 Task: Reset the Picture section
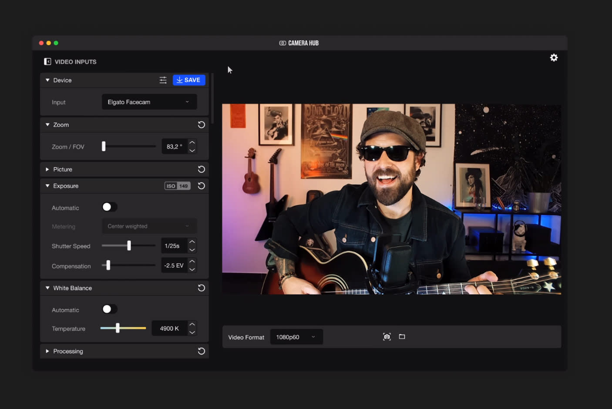(201, 169)
